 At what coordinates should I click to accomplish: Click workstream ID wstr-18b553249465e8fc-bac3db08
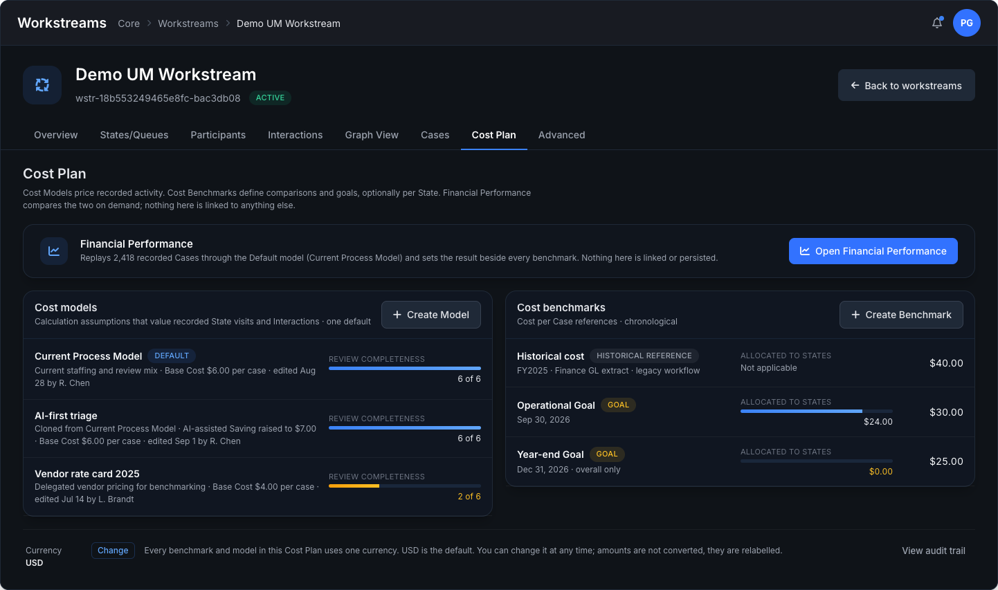click(x=158, y=98)
